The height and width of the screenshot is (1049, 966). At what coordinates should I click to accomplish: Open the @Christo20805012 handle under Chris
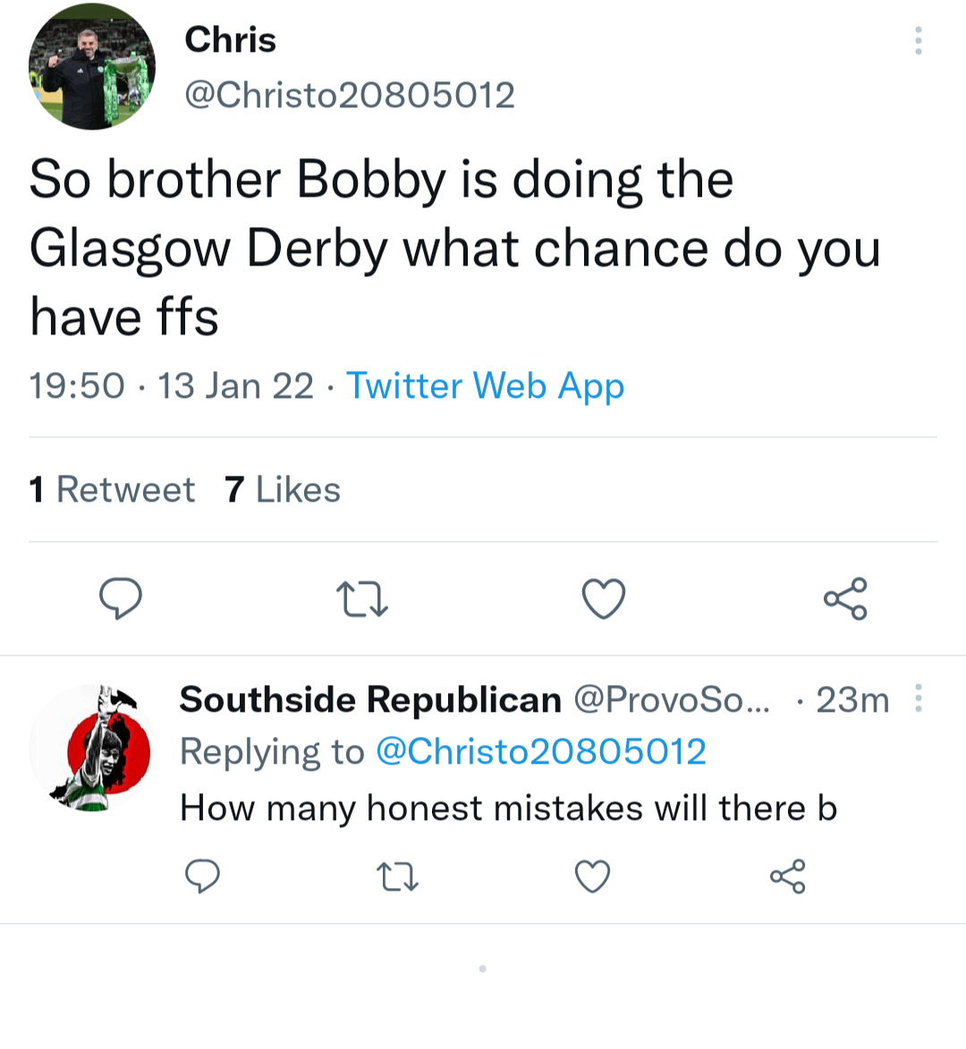(350, 96)
